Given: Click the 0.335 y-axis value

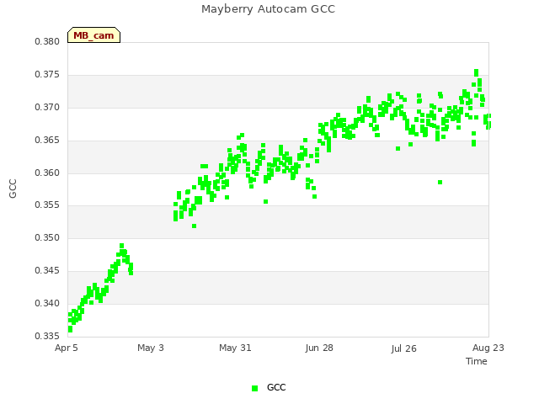Looking at the screenshot, I should 47,336.
